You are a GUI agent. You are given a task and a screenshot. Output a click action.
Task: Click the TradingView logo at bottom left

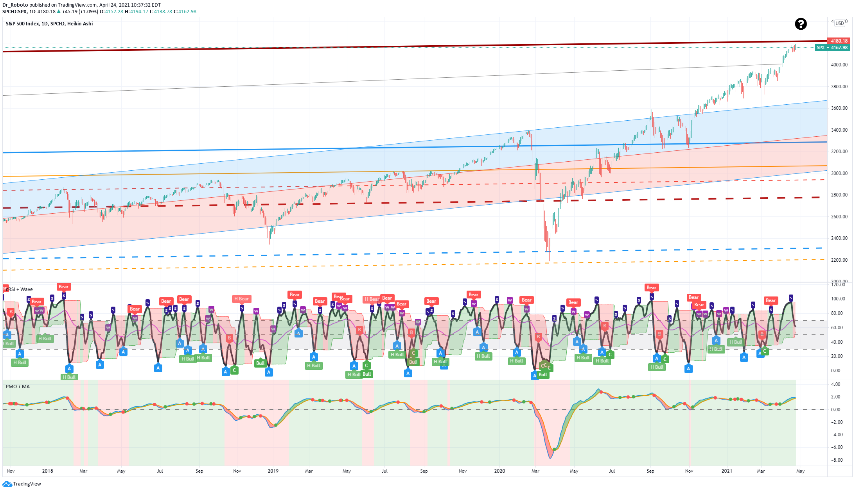[x=22, y=484]
